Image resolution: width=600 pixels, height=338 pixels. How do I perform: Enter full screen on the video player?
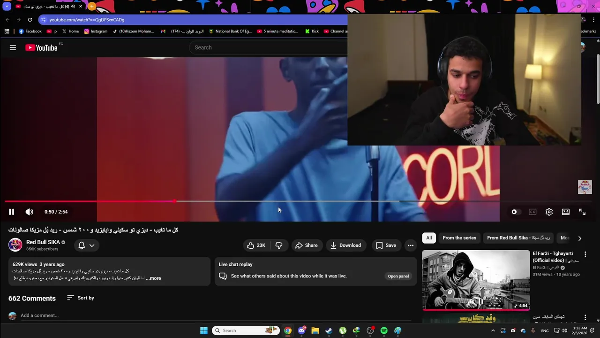582,212
